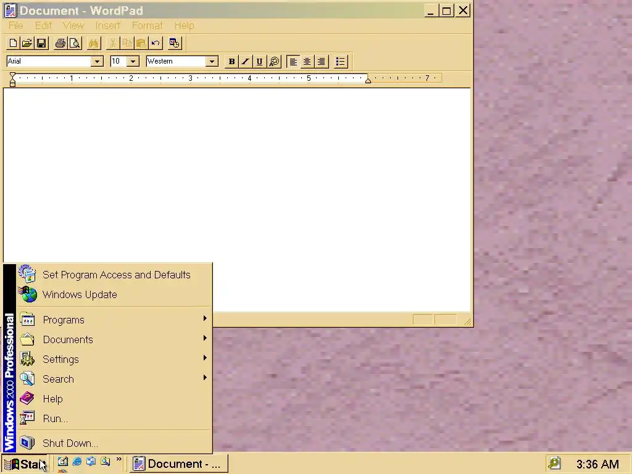Toggle Bullets list style
The width and height of the screenshot is (632, 474).
pyautogui.click(x=341, y=61)
